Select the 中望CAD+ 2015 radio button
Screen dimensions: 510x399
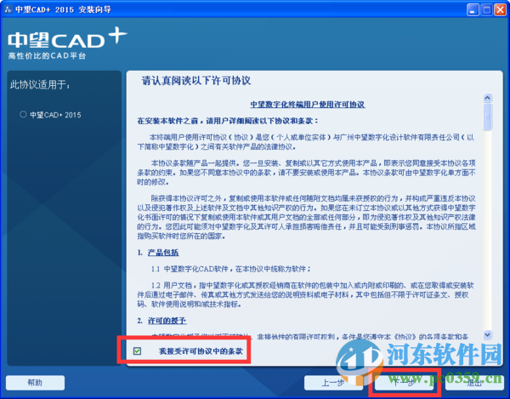pyautogui.click(x=23, y=114)
